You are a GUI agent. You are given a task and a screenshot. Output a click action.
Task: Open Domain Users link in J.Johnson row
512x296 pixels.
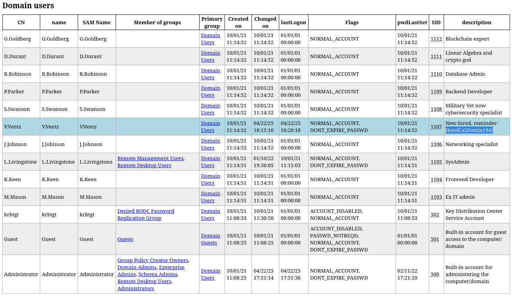[211, 144]
